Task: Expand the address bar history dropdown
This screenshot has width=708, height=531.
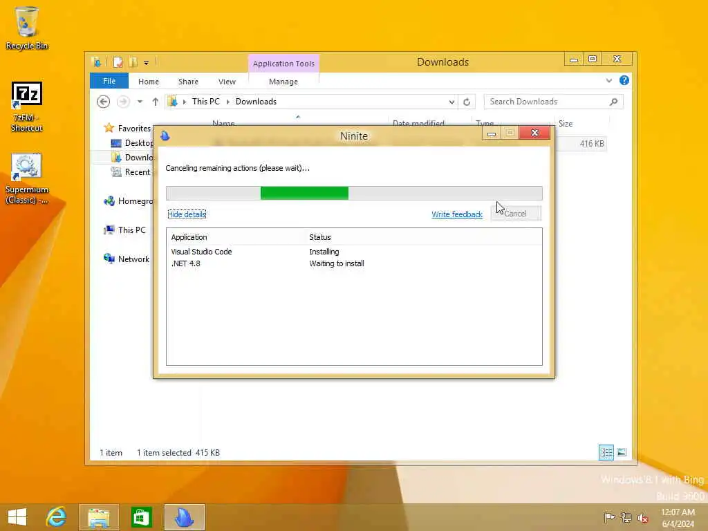Action: [451, 102]
